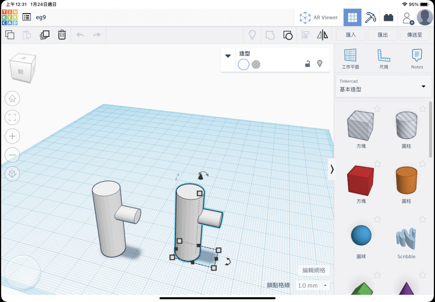Screen dimensions: 435x302
Task: Favorite the red box star
Action: pos(377,164)
